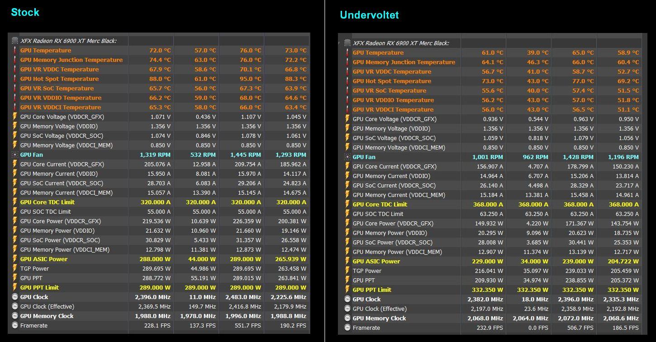Image resolution: width=656 pixels, height=342 pixels.
Task: Click the Framerate row icon in Undervoltet panel
Action: pyautogui.click(x=347, y=328)
